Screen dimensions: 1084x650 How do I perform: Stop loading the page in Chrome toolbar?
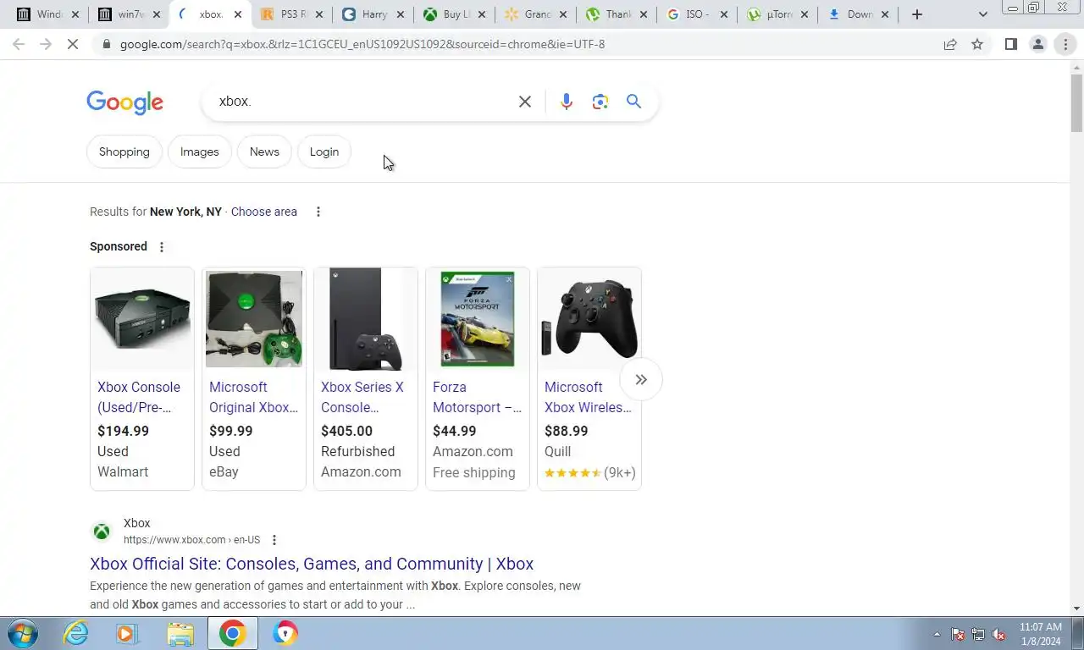pos(73,44)
